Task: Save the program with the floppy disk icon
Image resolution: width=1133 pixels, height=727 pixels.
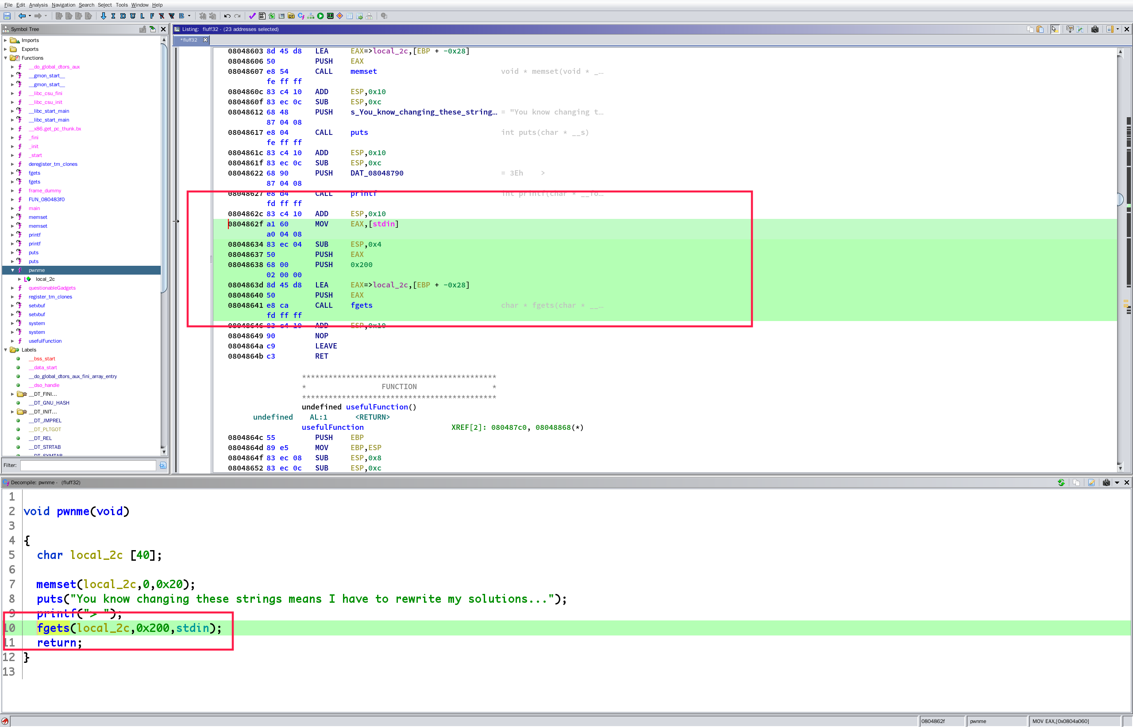Action: [7, 16]
